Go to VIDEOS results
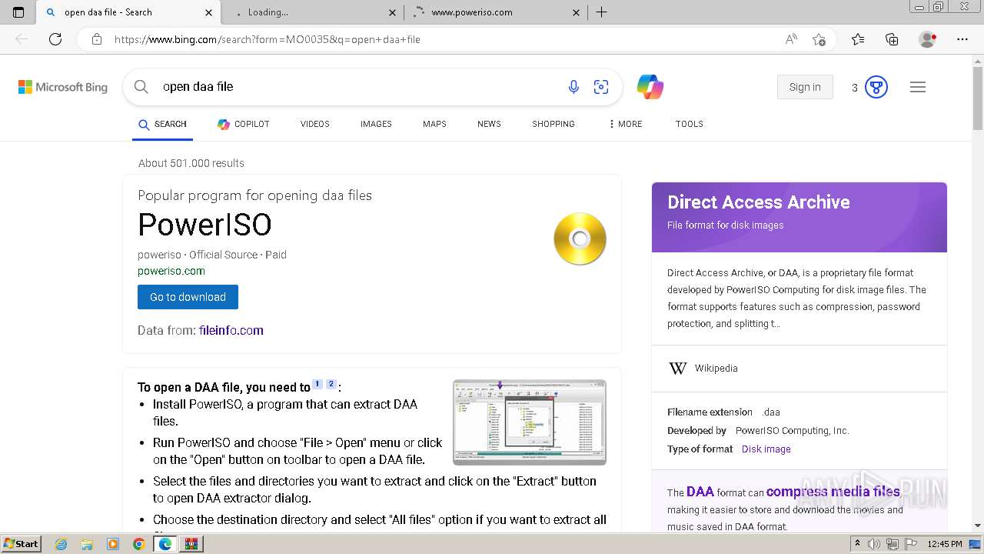Image resolution: width=984 pixels, height=554 pixels. (314, 124)
